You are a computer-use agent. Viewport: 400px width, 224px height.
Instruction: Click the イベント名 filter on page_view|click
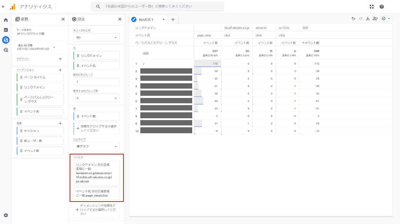tap(97, 193)
